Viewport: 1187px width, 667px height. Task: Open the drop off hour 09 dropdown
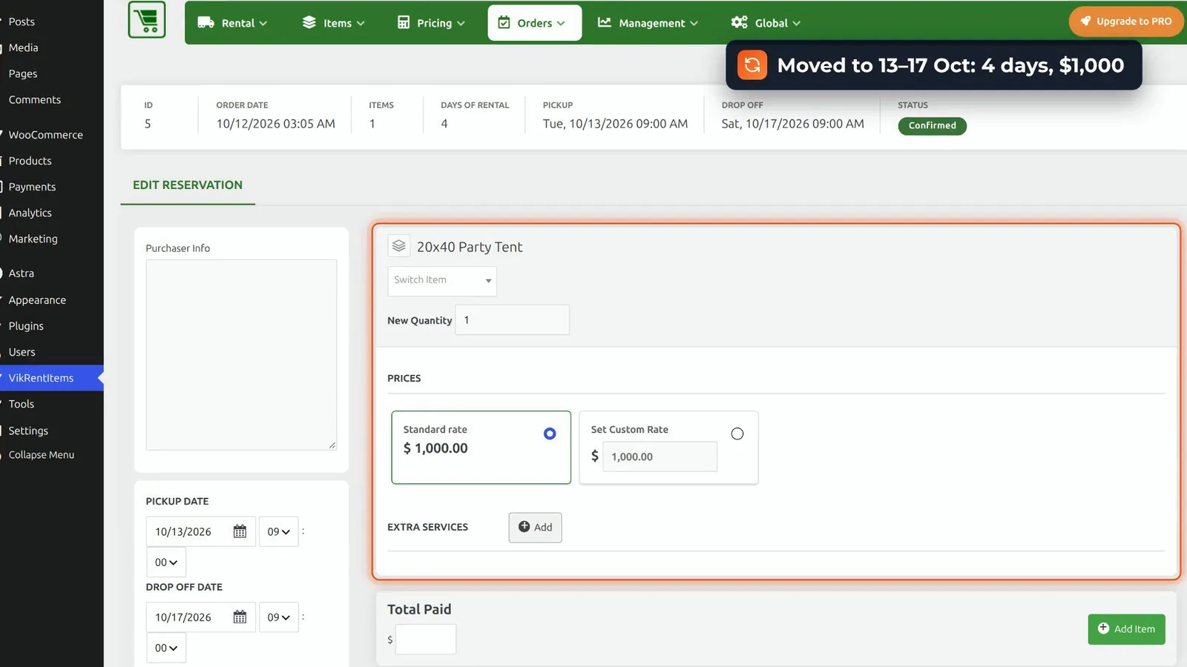coord(278,617)
